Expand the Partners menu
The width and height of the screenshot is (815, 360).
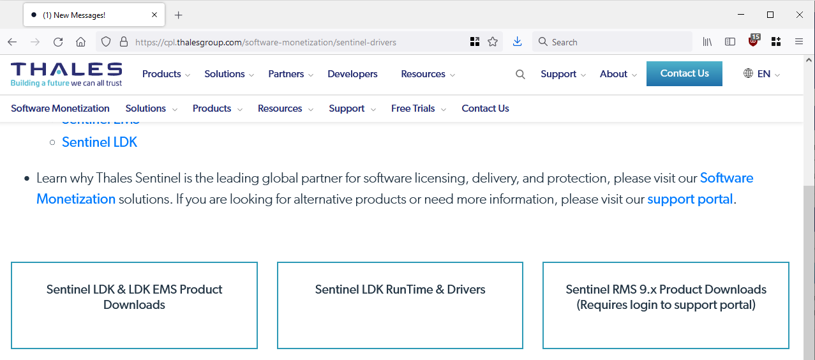291,74
